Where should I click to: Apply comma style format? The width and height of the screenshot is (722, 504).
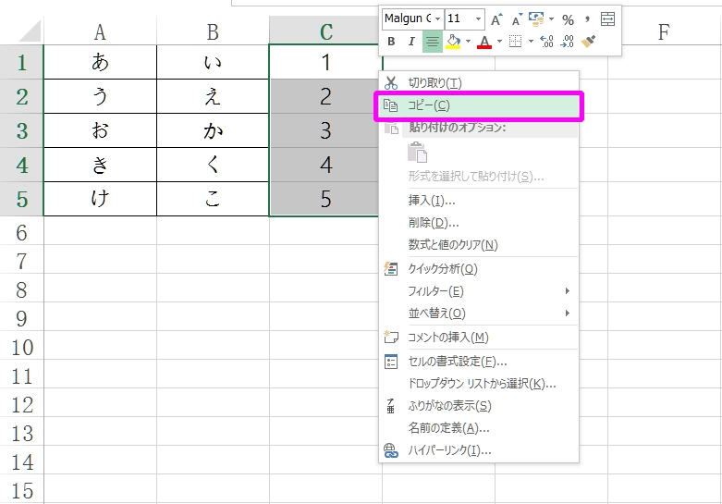587,18
